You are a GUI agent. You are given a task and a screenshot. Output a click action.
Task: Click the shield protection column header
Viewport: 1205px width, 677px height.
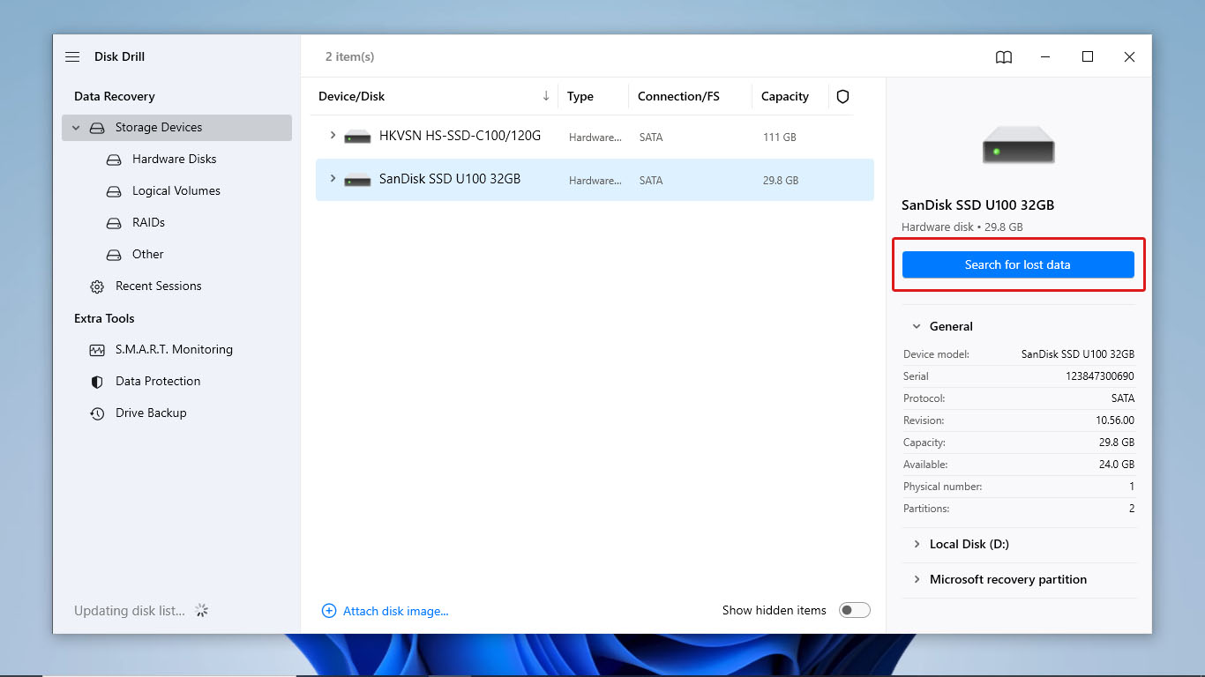(842, 96)
